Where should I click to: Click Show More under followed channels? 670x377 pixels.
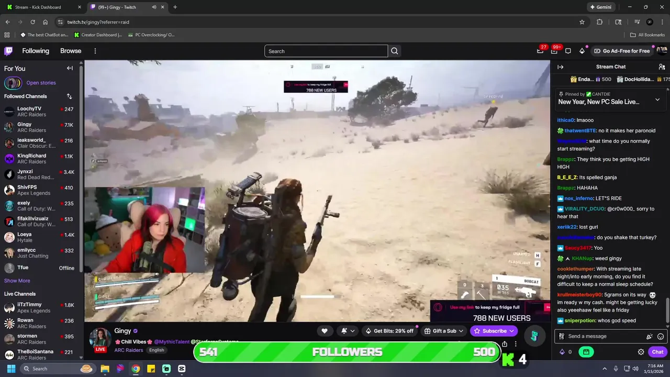(x=17, y=281)
